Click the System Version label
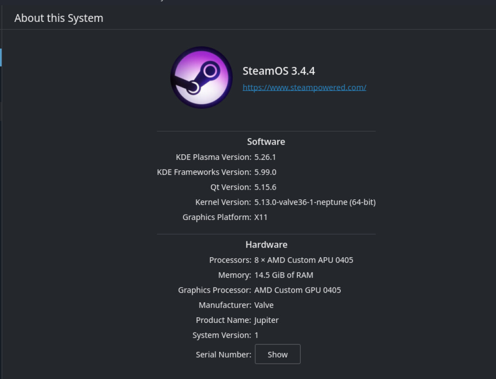Image resolution: width=496 pixels, height=379 pixels. (222, 335)
